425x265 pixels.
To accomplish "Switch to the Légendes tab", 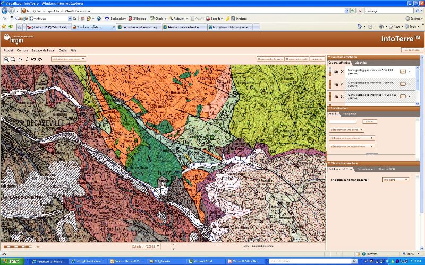I will tap(361, 63).
